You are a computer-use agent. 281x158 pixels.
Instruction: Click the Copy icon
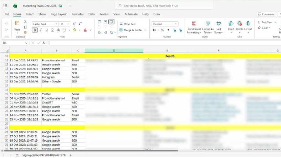pyautogui.click(x=25, y=27)
